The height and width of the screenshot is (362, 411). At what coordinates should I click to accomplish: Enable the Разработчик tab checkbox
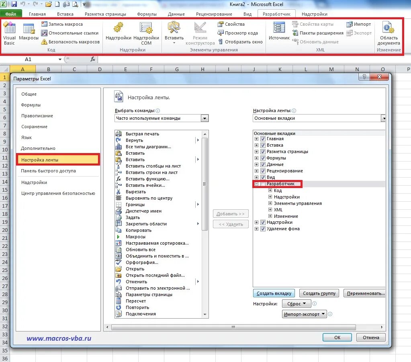tap(263, 184)
